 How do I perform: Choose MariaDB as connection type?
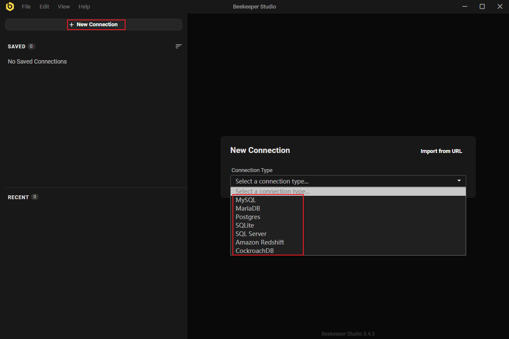(x=248, y=208)
